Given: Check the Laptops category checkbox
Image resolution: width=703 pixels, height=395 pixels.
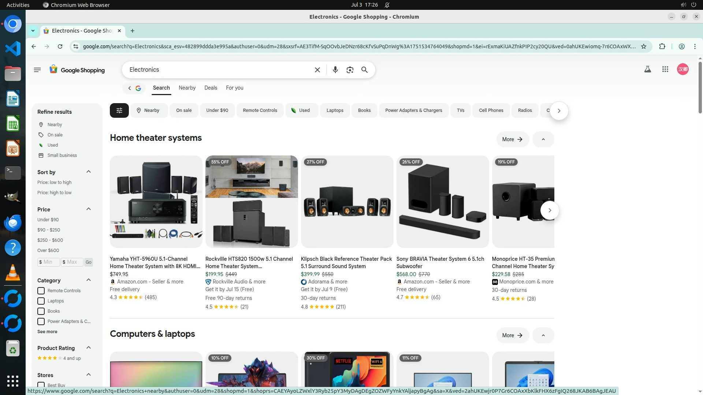Looking at the screenshot, I should (x=41, y=301).
